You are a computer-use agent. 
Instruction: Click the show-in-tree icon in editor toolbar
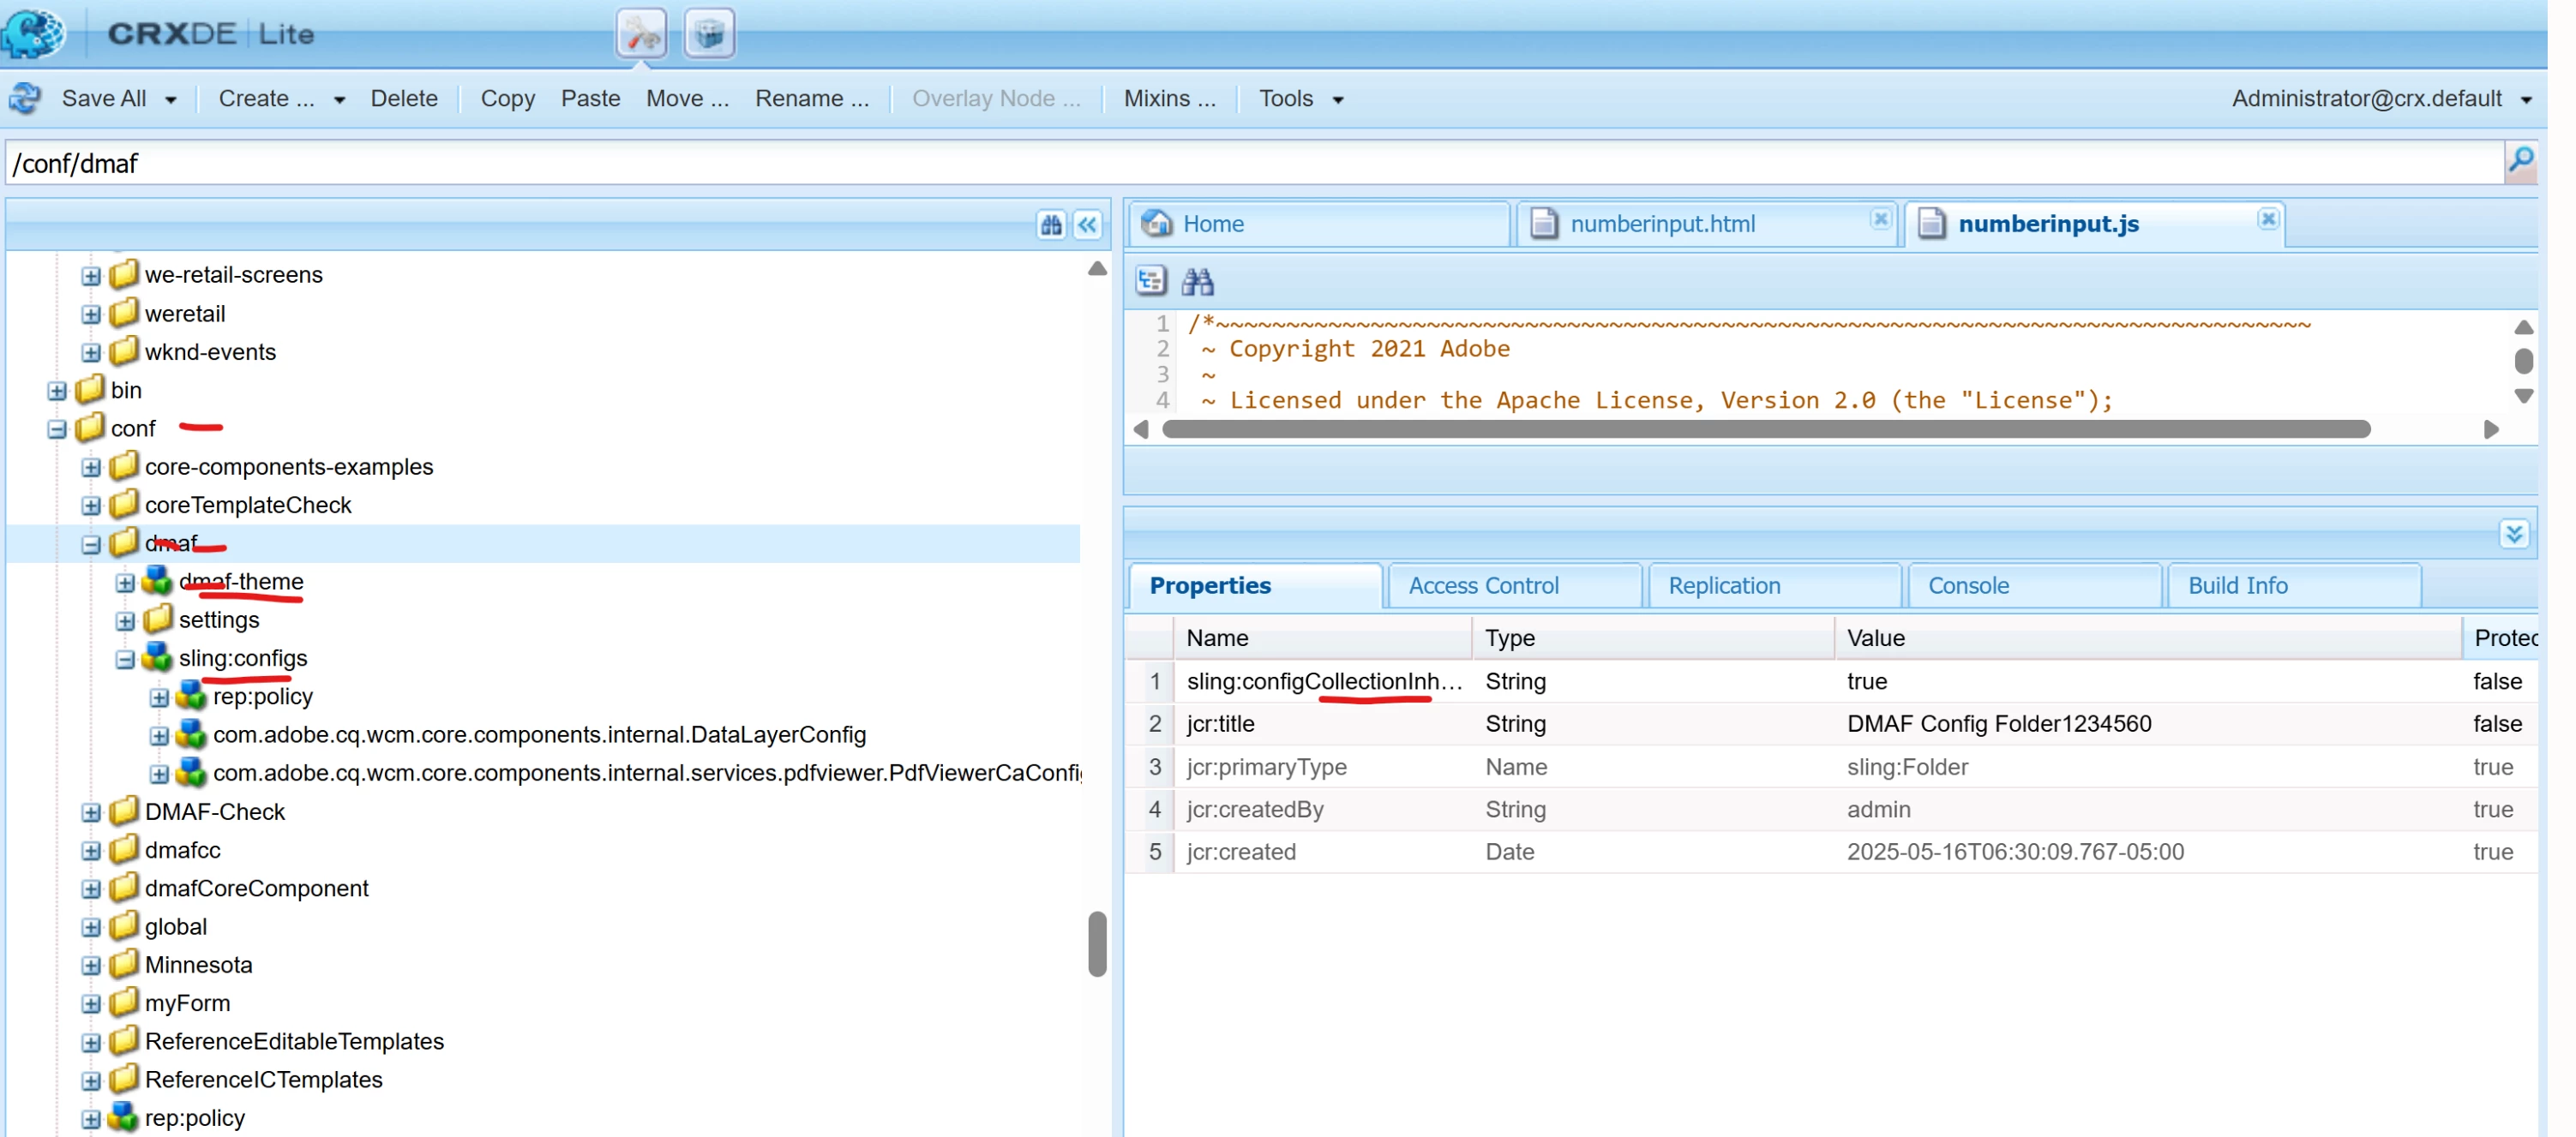[1150, 282]
